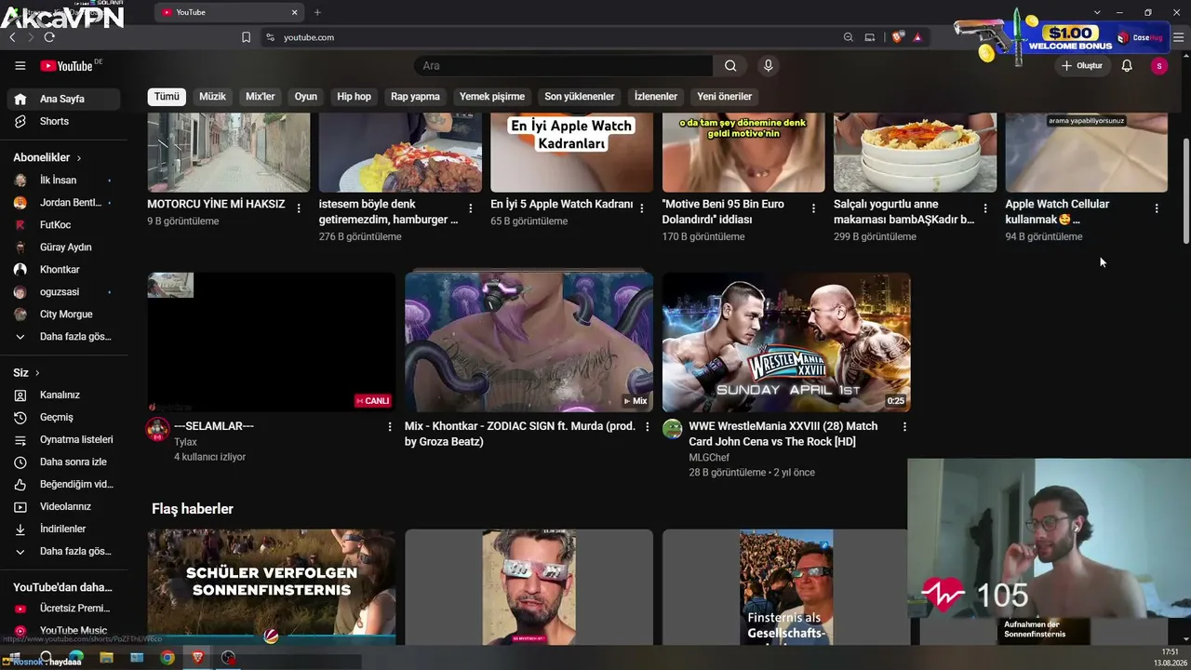1191x670 pixels.
Task: Open Geçmiş watch history
Action: pos(62,417)
